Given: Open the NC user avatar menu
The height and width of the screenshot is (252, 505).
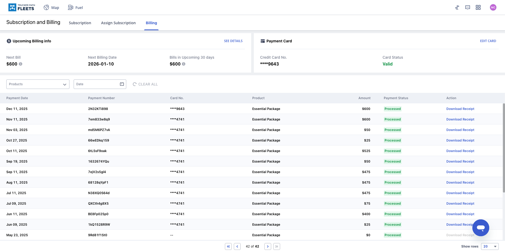Looking at the screenshot, I should pyautogui.click(x=493, y=7).
